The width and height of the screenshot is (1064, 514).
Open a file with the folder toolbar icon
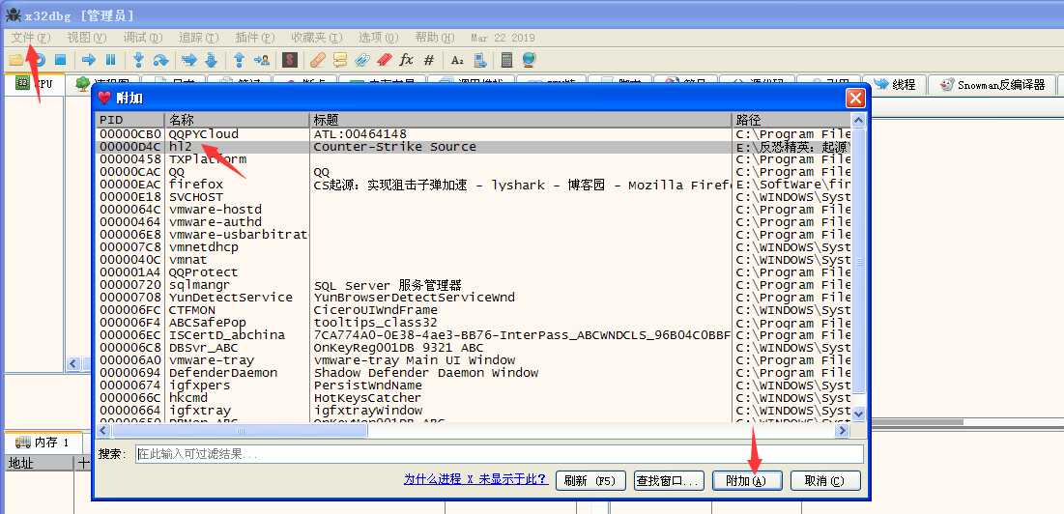[x=15, y=60]
